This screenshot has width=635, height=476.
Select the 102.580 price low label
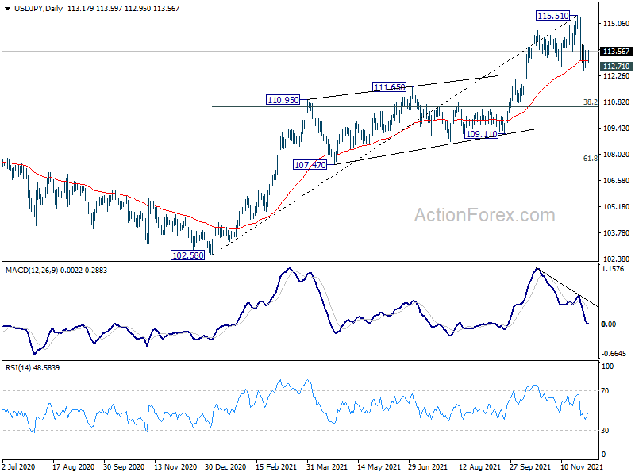click(188, 255)
